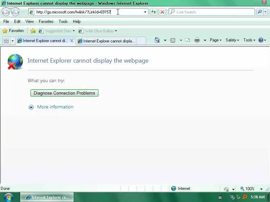Close the first Internet Explorer tab
Image resolution: width=270 pixels, height=202 pixels.
tap(72, 41)
